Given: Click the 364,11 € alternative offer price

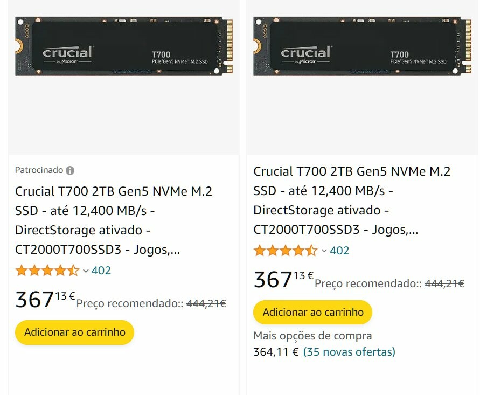Looking at the screenshot, I should click(276, 352).
